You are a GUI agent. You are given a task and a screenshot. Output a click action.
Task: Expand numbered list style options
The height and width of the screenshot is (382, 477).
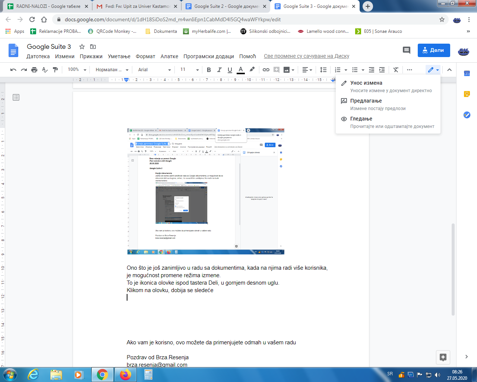coord(346,70)
